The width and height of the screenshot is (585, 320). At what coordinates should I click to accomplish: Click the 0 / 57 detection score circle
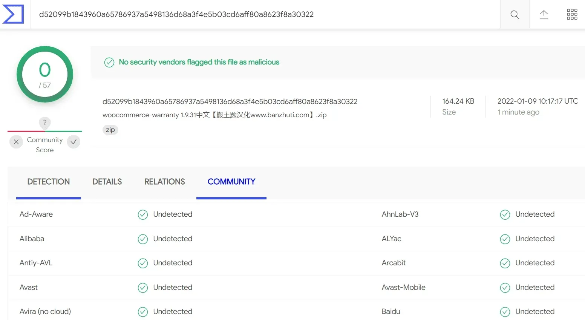pos(45,74)
